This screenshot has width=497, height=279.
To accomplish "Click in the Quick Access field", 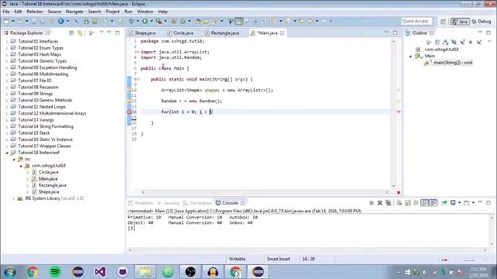I will [x=416, y=21].
